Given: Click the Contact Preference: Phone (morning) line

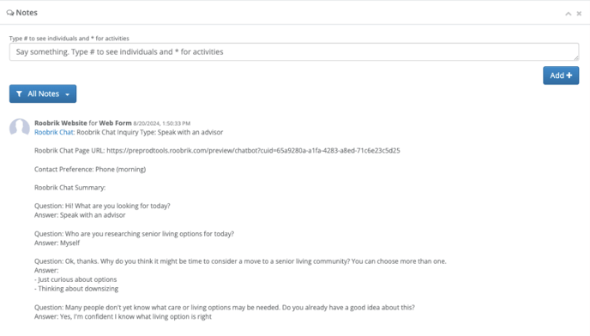Looking at the screenshot, I should coord(90,170).
